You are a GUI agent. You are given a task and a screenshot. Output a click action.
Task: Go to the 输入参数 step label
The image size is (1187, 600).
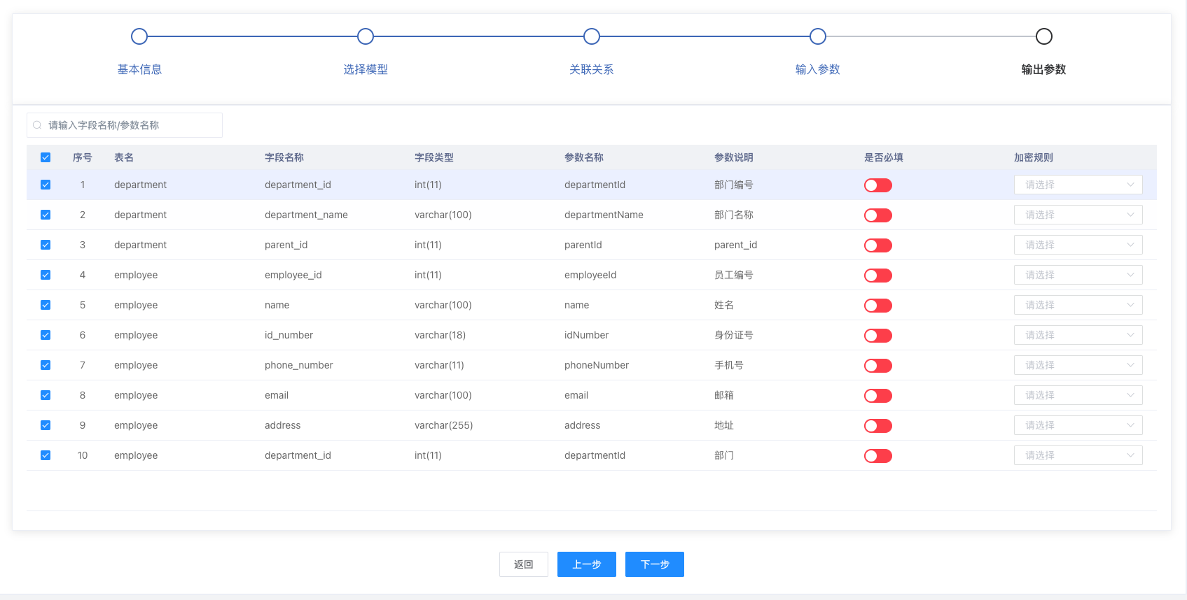point(817,69)
